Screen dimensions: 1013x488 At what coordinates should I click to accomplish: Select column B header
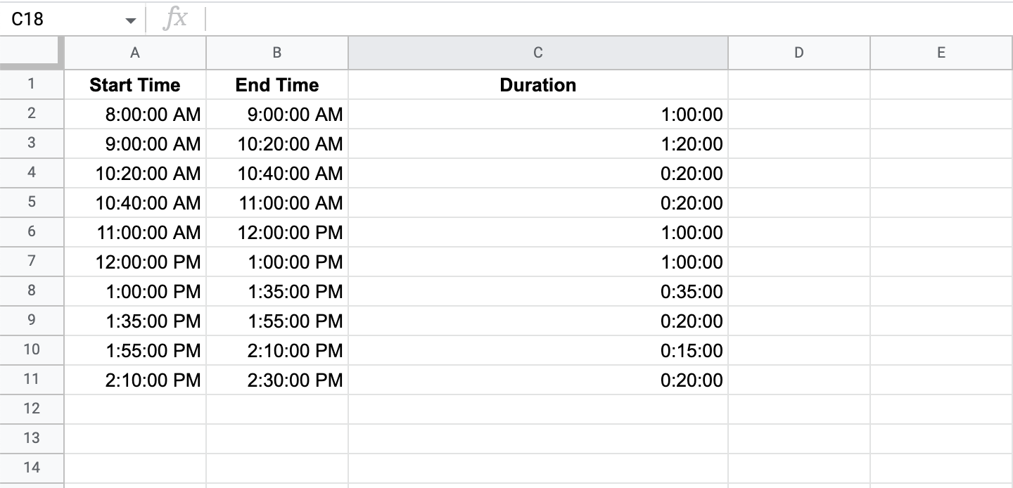click(x=277, y=53)
